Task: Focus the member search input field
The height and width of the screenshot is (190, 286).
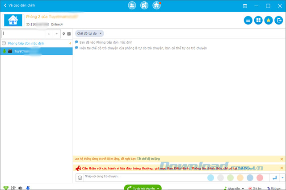Action: point(23,34)
